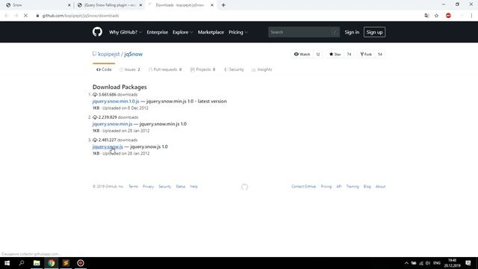
Task: Switch to the Code tab
Action: pyautogui.click(x=104, y=69)
